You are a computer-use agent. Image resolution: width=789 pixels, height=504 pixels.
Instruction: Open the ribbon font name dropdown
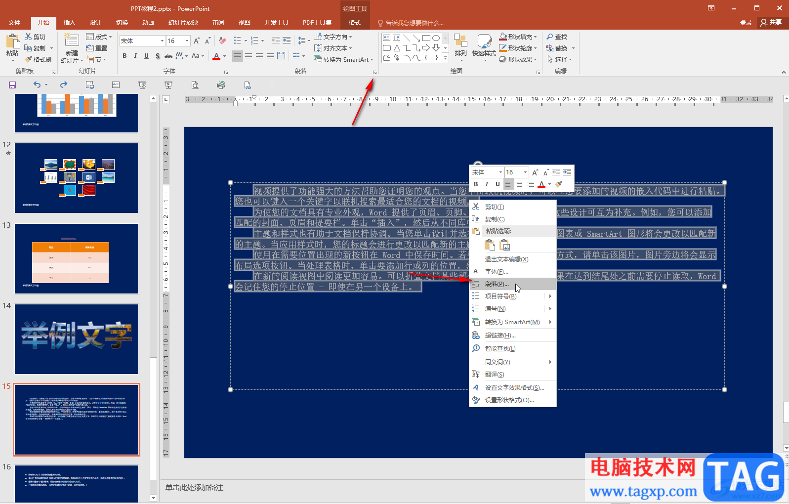click(162, 41)
